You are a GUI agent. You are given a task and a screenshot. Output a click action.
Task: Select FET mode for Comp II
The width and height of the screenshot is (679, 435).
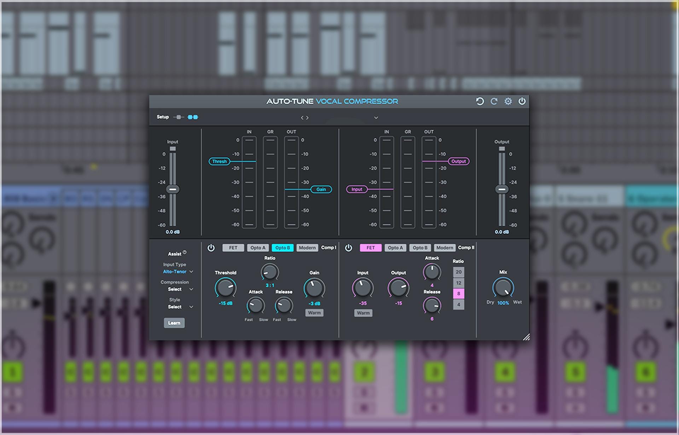click(371, 248)
